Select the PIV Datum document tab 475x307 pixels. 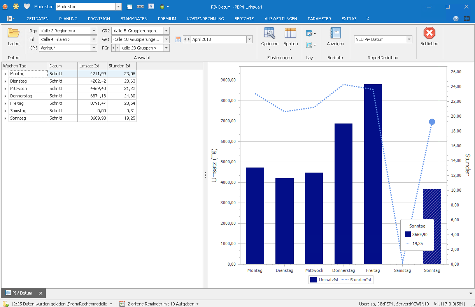[x=22, y=293]
